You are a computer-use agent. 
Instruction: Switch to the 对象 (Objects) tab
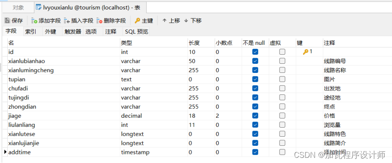click(18, 8)
